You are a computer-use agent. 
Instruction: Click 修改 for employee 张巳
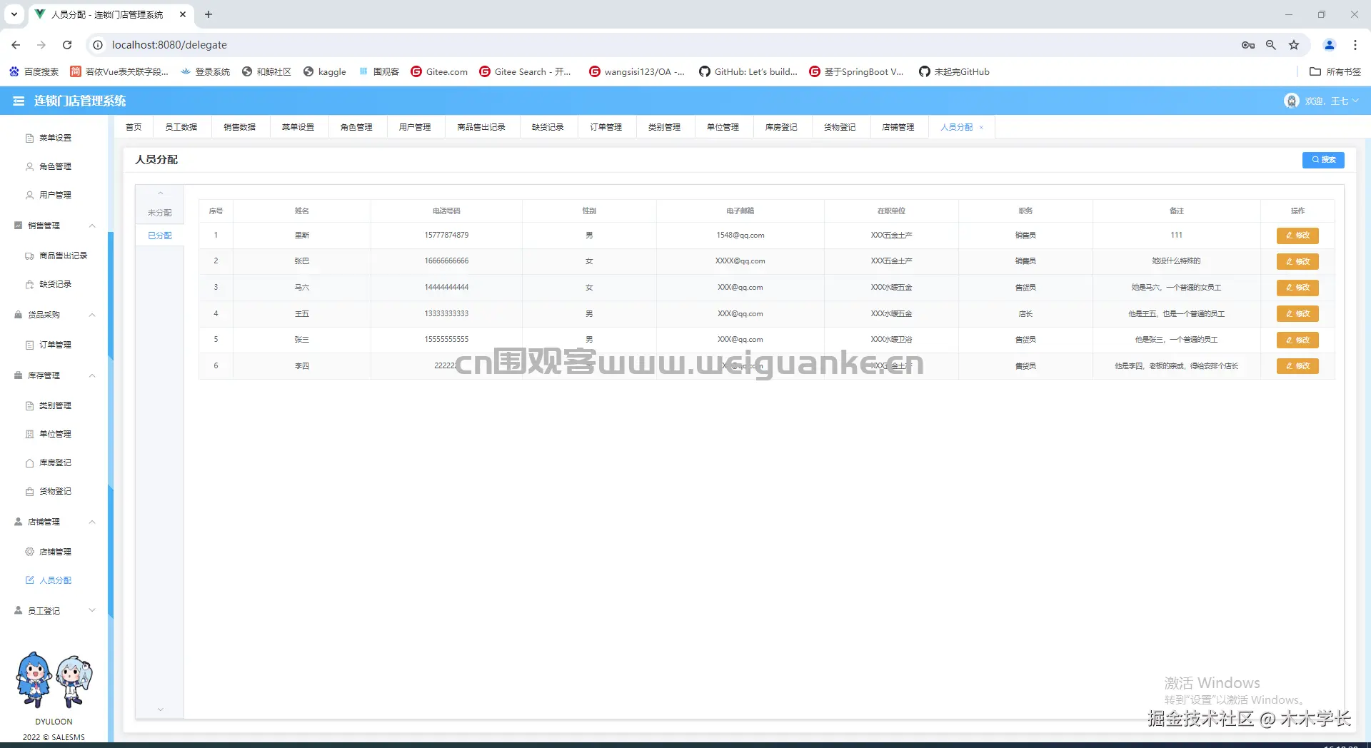[x=1297, y=262]
